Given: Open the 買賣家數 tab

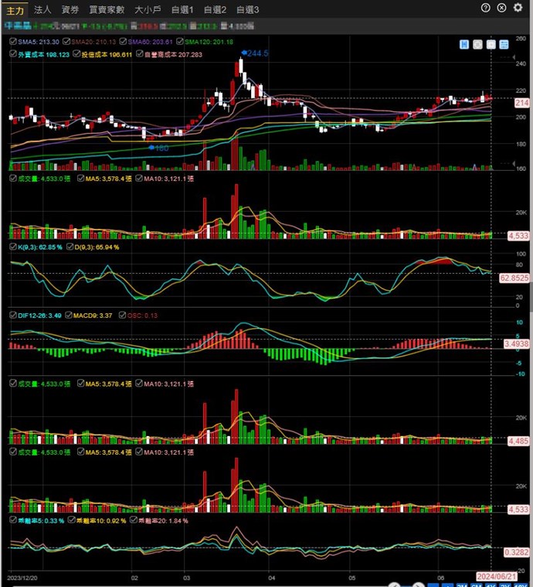Looking at the screenshot, I should click(x=107, y=10).
